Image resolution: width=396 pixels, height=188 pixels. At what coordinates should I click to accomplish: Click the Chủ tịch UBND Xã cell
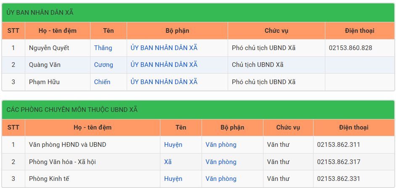point(276,65)
